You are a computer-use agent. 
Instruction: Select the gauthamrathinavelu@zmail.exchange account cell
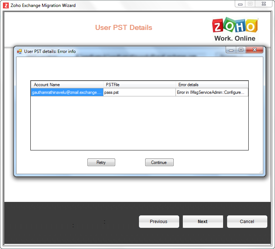[x=67, y=92]
